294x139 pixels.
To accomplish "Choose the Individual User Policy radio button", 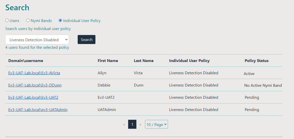I will tap(60, 20).
